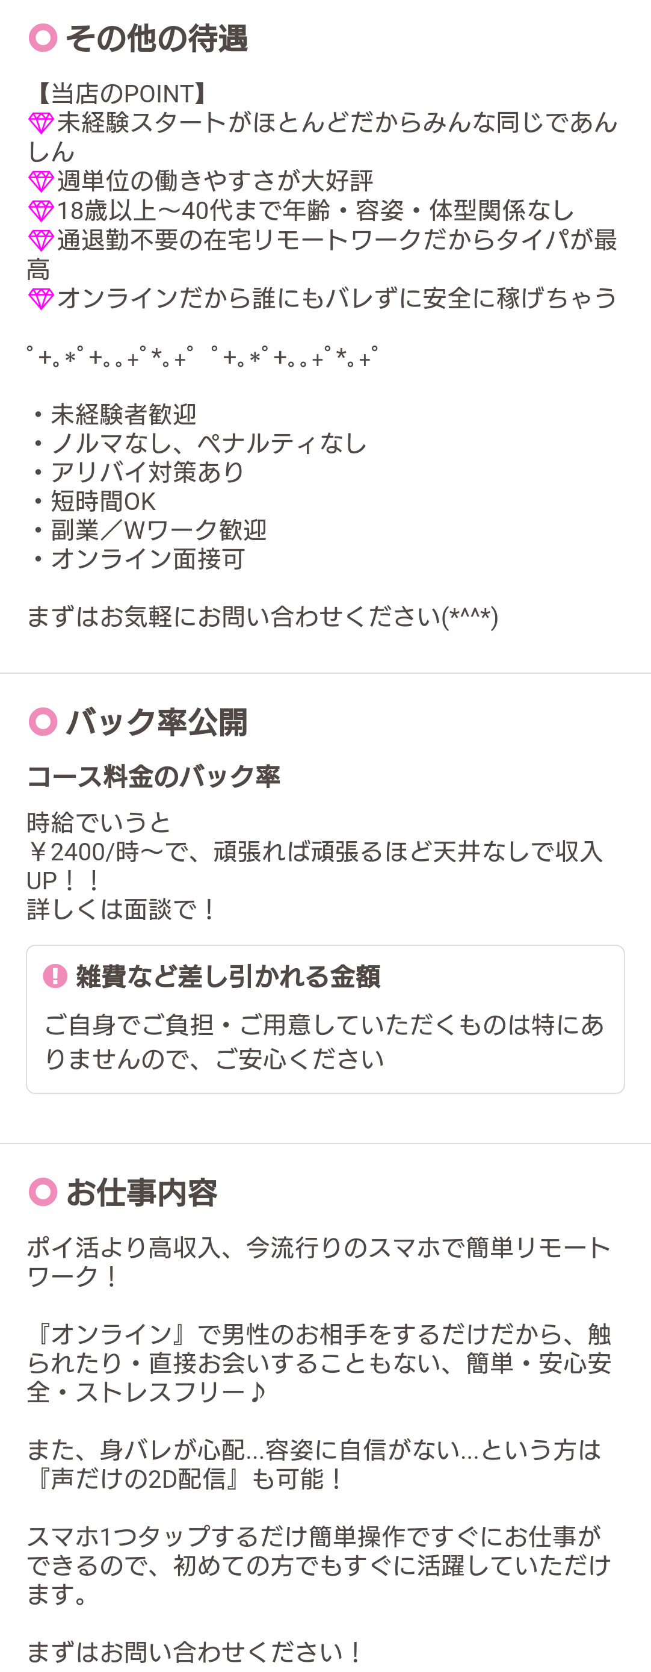
Task: Click diamond icon before 18歳以上〜40代
Action: pyautogui.click(x=41, y=211)
